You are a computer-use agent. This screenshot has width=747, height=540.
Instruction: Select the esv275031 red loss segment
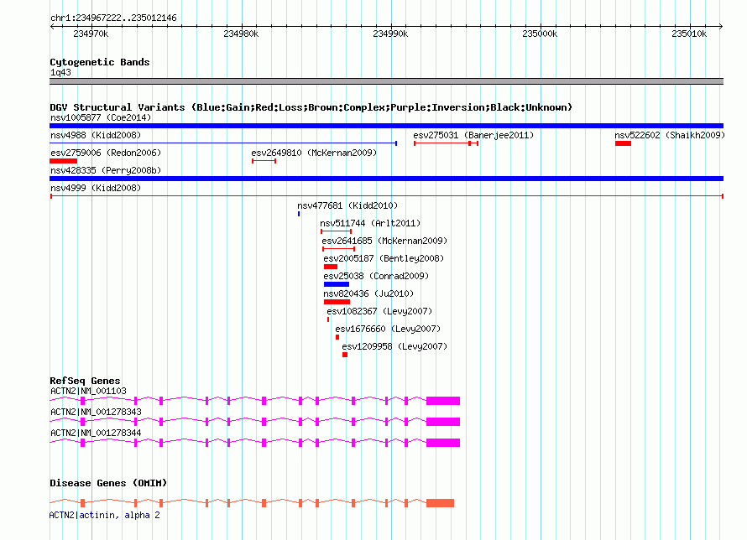coord(446,143)
